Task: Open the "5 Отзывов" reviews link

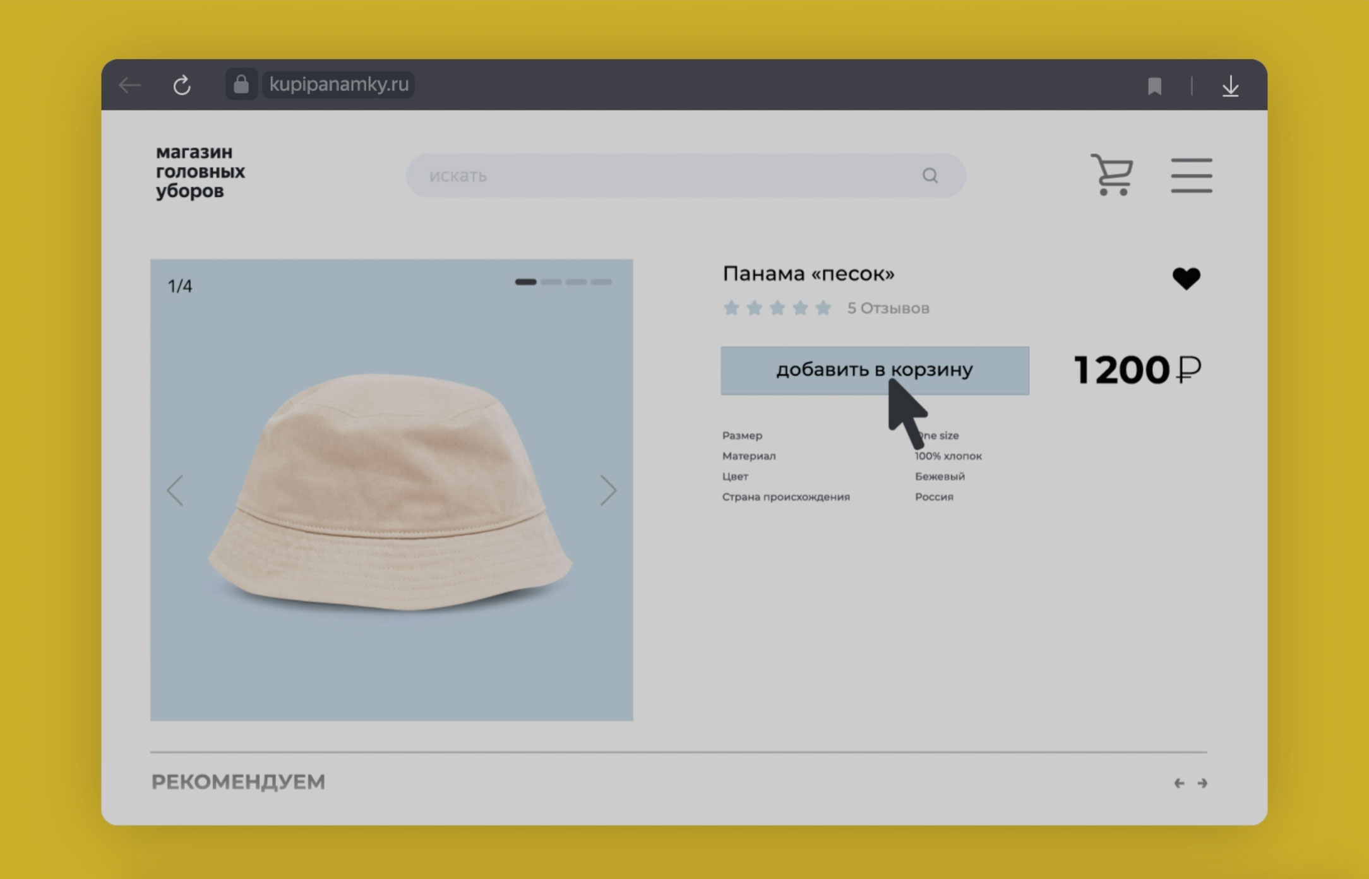Action: 888,308
